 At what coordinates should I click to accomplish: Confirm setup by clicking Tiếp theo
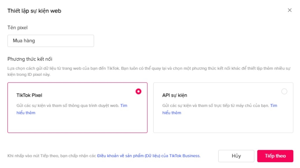click(275, 156)
